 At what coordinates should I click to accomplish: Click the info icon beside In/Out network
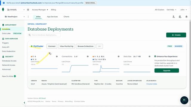coord(118,56)
